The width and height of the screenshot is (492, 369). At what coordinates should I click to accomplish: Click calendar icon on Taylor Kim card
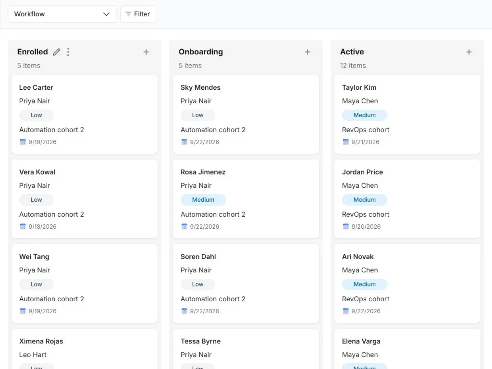(346, 142)
